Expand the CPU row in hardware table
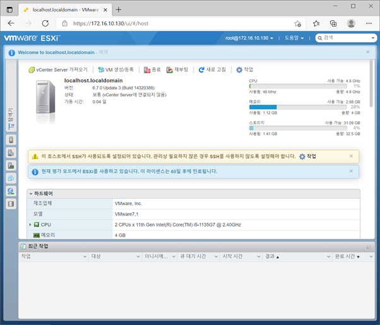 click(30, 225)
